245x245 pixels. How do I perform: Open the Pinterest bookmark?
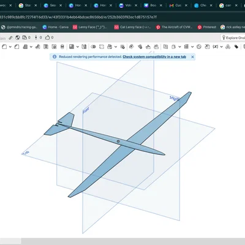(x=206, y=27)
